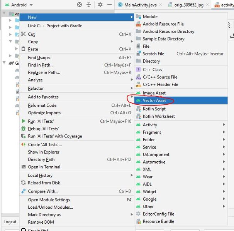Open the UiComponent submenu
The image size is (234, 231).
pyautogui.click(x=181, y=154)
